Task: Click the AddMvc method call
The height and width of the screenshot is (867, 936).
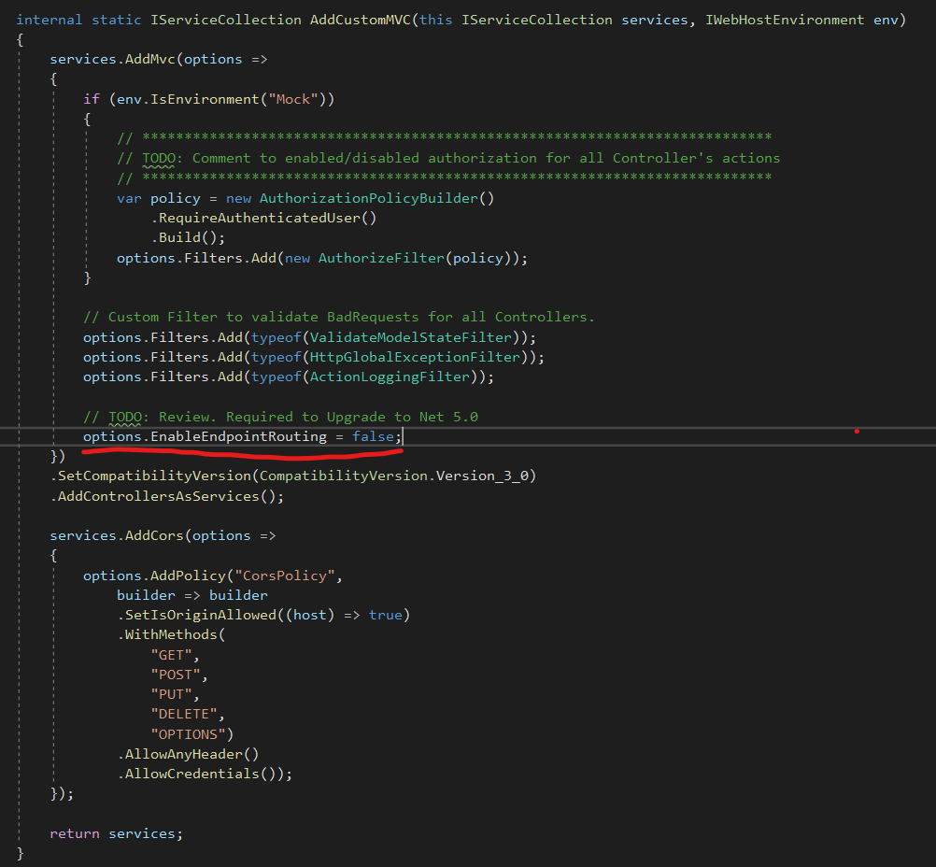Action: (x=152, y=59)
